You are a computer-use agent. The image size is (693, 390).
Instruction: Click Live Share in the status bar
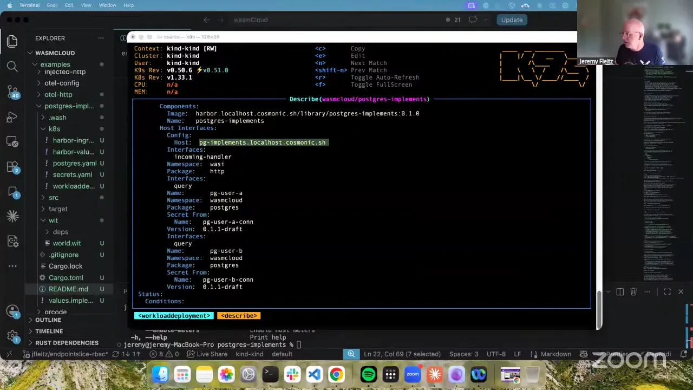207,354
